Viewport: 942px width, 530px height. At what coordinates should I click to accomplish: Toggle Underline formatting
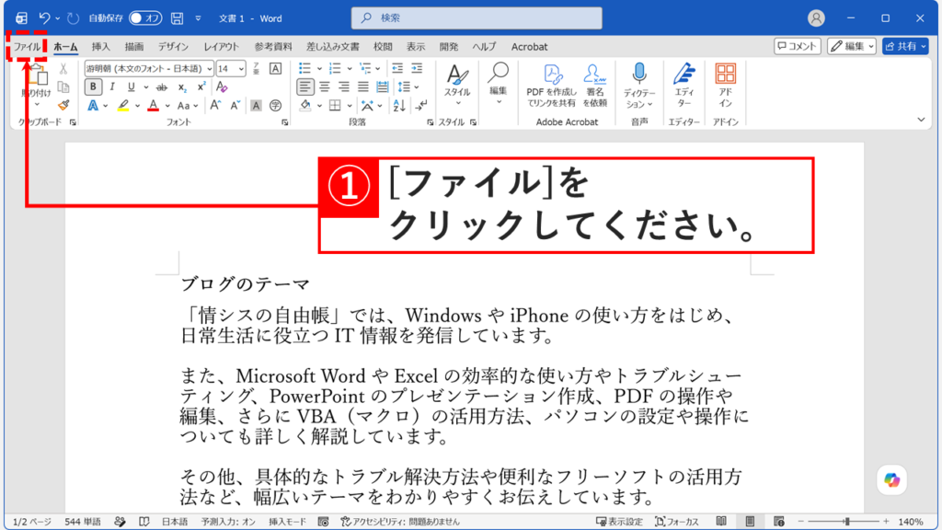(x=131, y=87)
